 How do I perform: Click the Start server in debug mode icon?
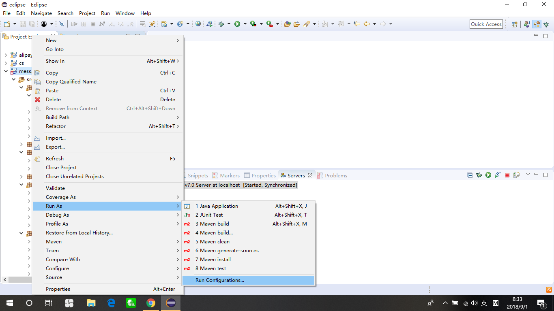pyautogui.click(x=479, y=175)
